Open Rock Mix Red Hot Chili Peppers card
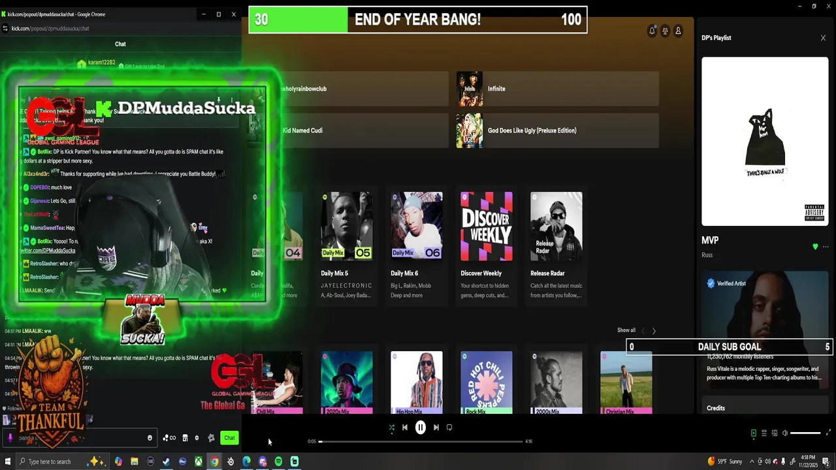This screenshot has width=836, height=470. 487,383
